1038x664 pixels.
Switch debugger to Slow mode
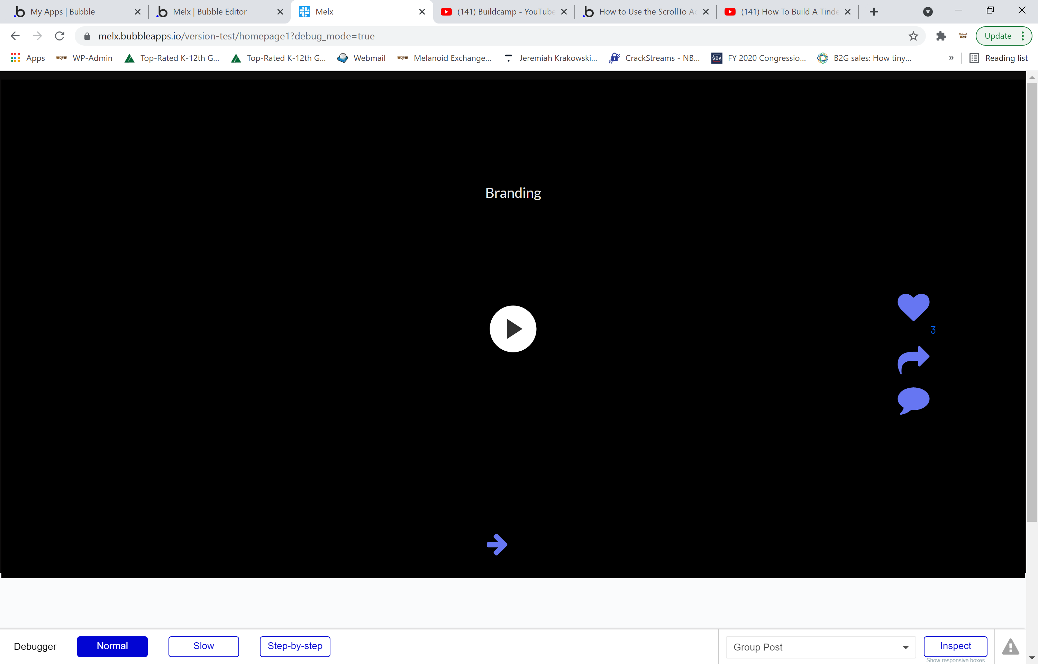coord(203,646)
